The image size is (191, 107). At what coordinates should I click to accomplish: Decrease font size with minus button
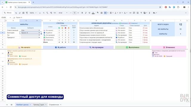coord(71,13)
